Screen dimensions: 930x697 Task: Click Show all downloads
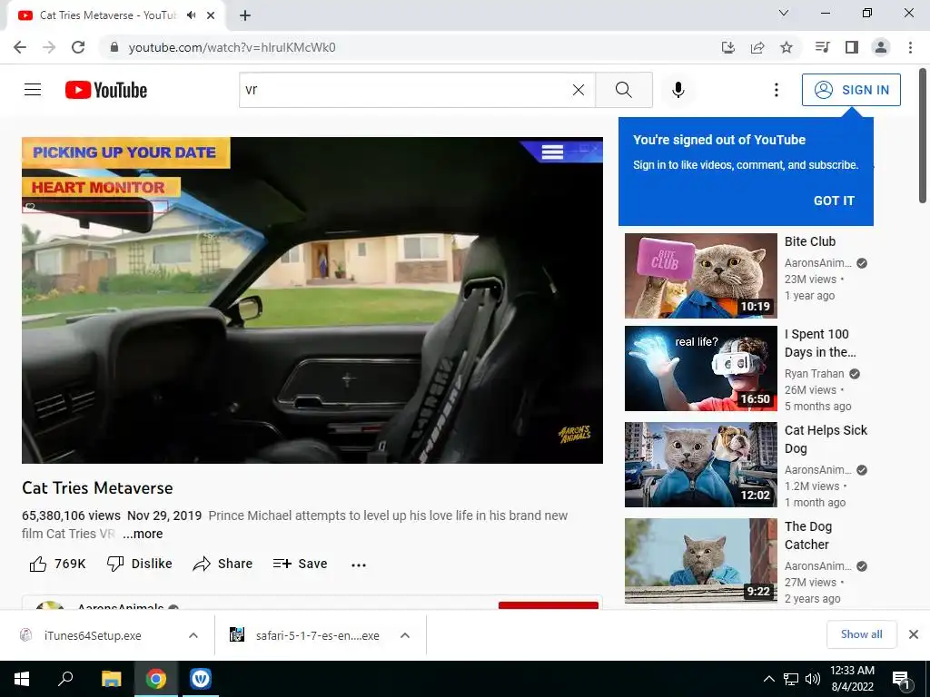(861, 634)
